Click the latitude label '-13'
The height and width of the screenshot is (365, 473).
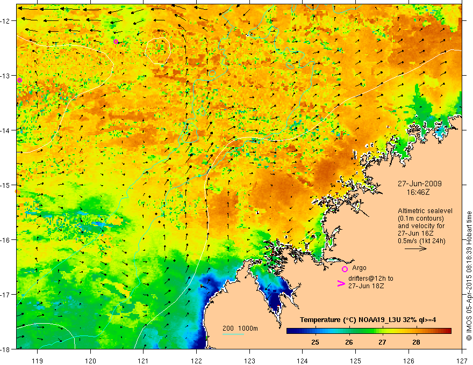(x=6, y=76)
